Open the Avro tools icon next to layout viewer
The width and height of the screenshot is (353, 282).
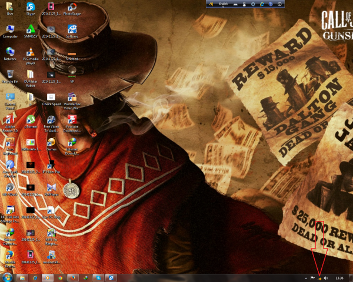coord(244,4)
